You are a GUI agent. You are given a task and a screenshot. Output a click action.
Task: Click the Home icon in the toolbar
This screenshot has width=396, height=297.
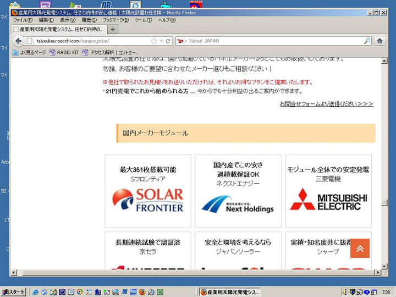point(380,41)
